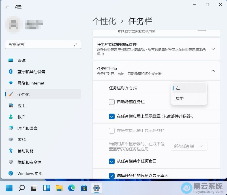Open the 所有任务栏 dropdown
This screenshot has height=195, width=227.
189,146
